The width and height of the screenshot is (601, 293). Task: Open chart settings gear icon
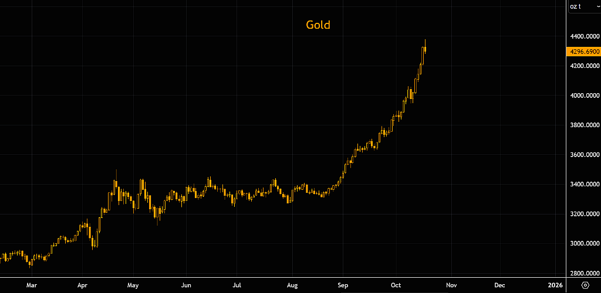[585, 285]
